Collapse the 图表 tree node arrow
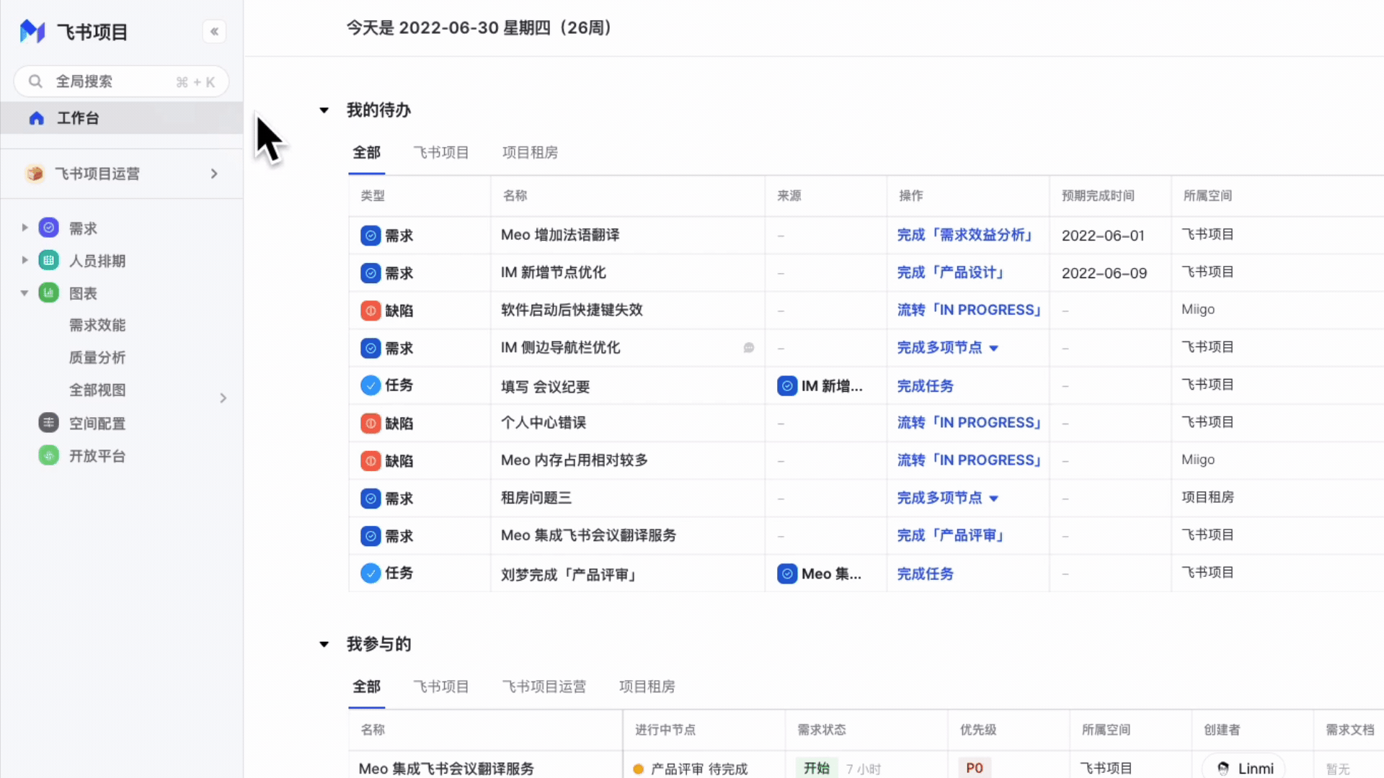Viewport: 1384px width, 778px height. coord(25,293)
